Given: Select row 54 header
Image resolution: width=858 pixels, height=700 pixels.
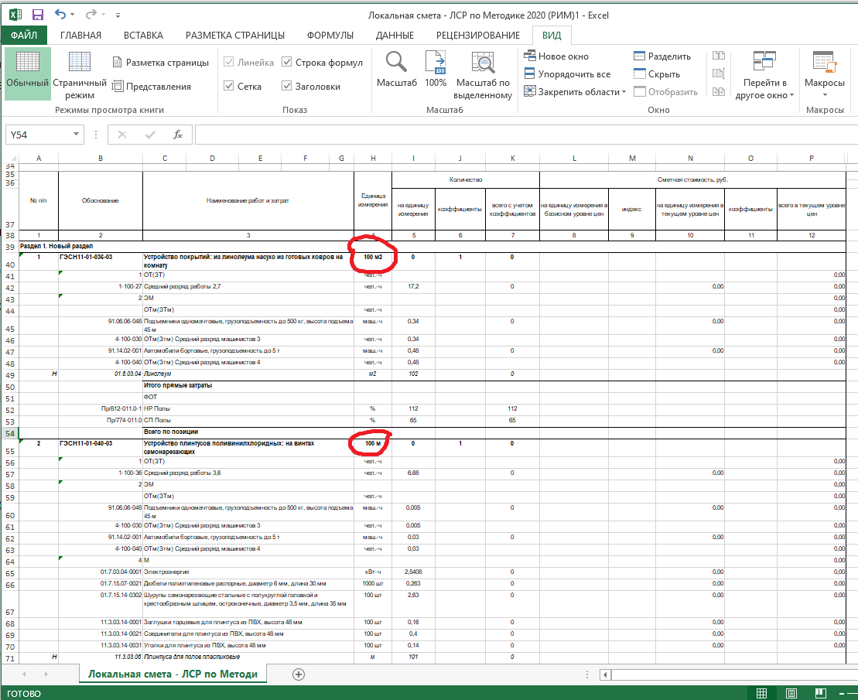Looking at the screenshot, I should click(10, 433).
